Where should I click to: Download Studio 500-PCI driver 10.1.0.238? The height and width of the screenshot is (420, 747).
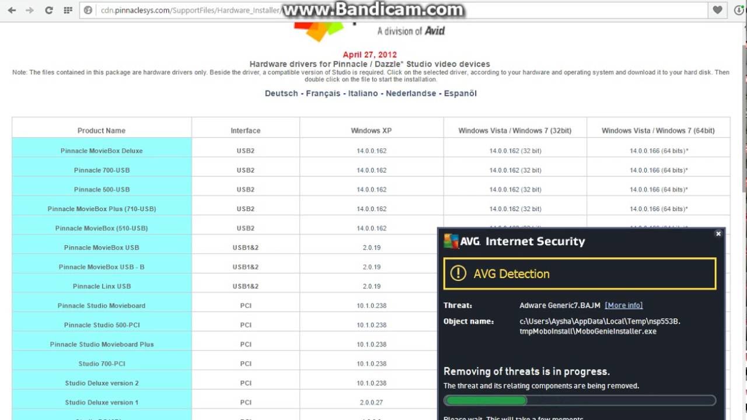pos(371,325)
